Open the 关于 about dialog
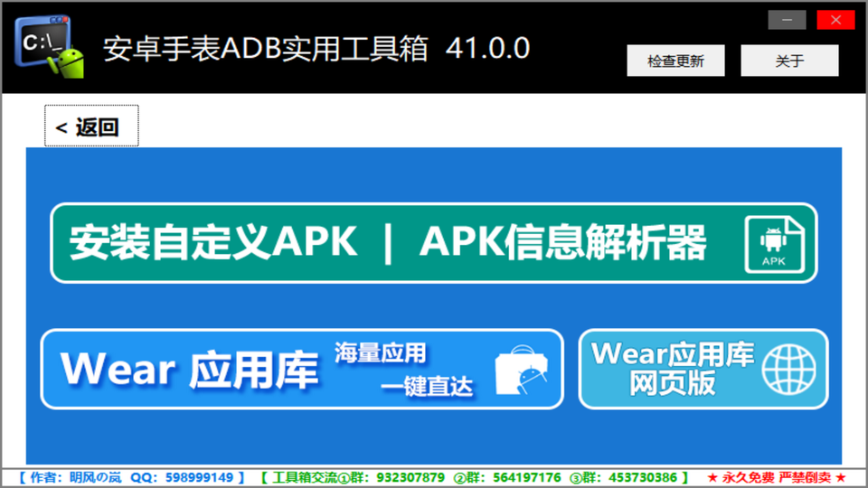 [x=789, y=61]
